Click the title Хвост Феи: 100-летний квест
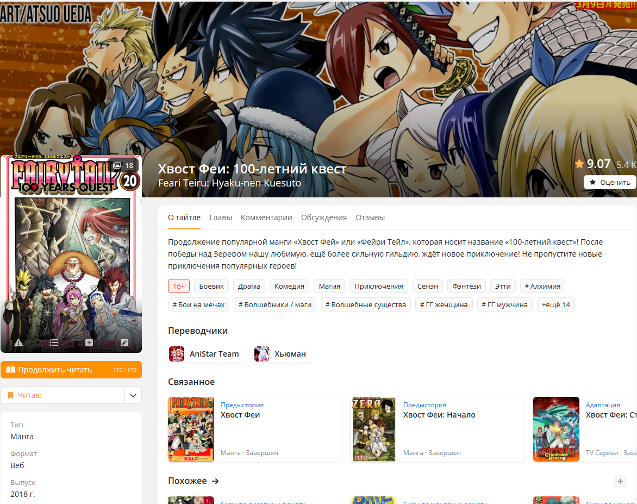 click(x=252, y=169)
